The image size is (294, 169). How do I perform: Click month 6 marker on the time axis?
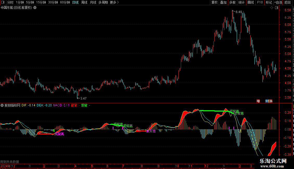click(107, 166)
